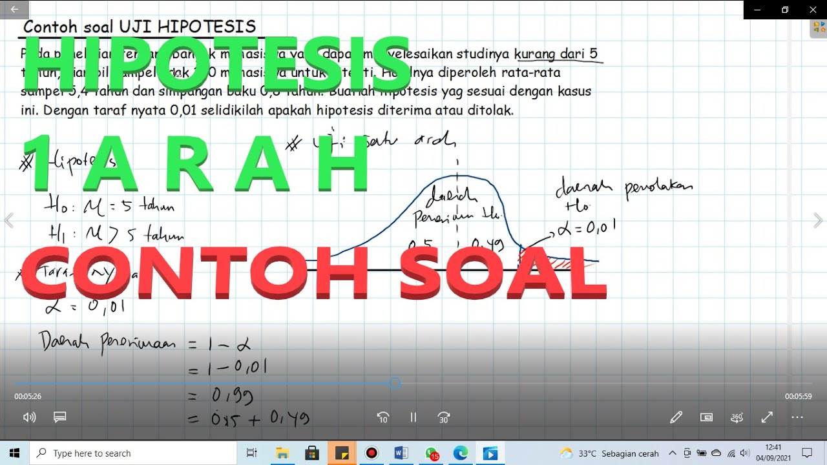
Task: Click the elapsed time 00:05:26
Action: [x=28, y=397]
